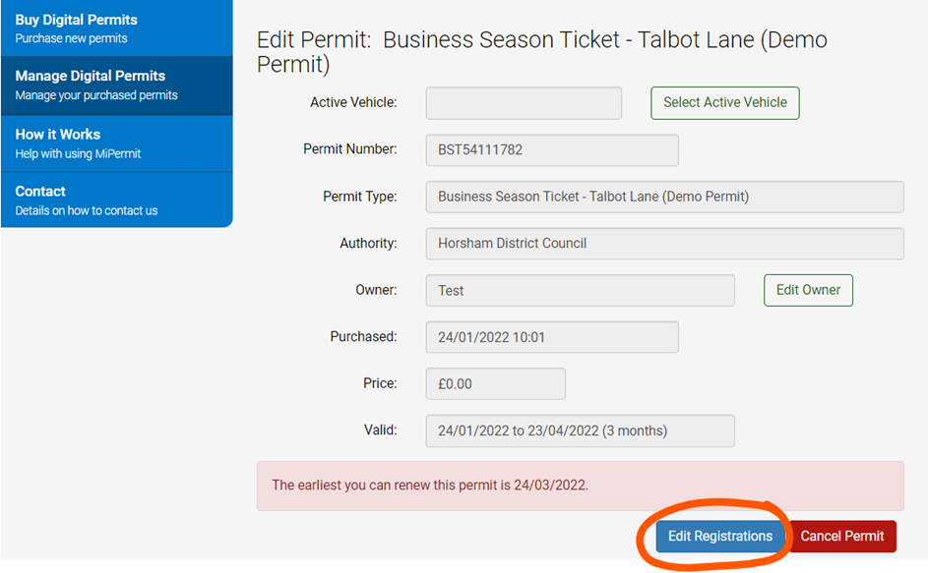Image resolution: width=928 pixels, height=573 pixels.
Task: Select the Permit Number BST54111782 field
Action: click(x=551, y=149)
